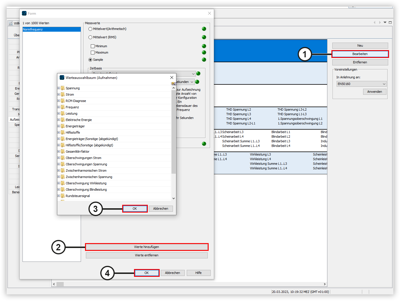Click the Werte hinzufügen button
400x301 pixels.
pyautogui.click(x=147, y=247)
